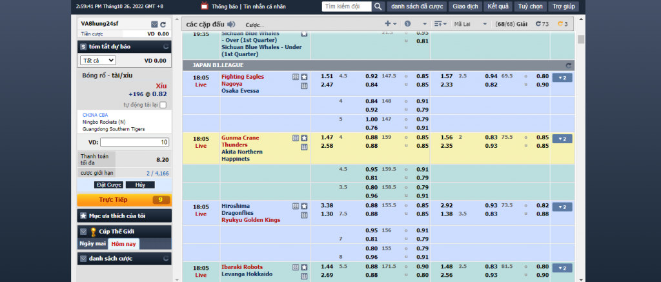Click the Hủy button

[140, 185]
